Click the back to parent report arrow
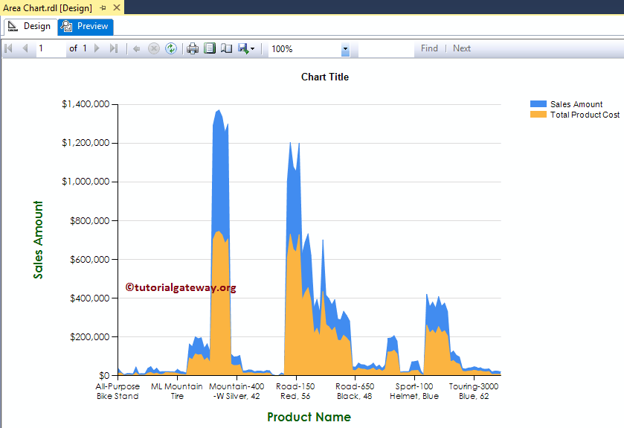This screenshot has height=428, width=624. point(137,49)
